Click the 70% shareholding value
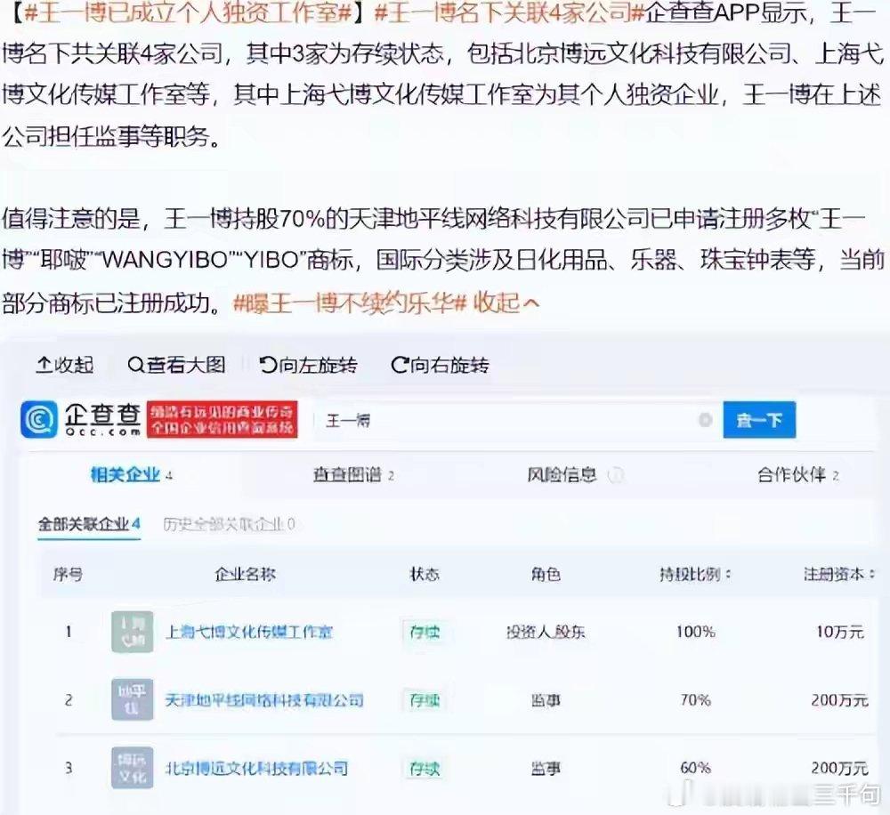 pos(695,700)
